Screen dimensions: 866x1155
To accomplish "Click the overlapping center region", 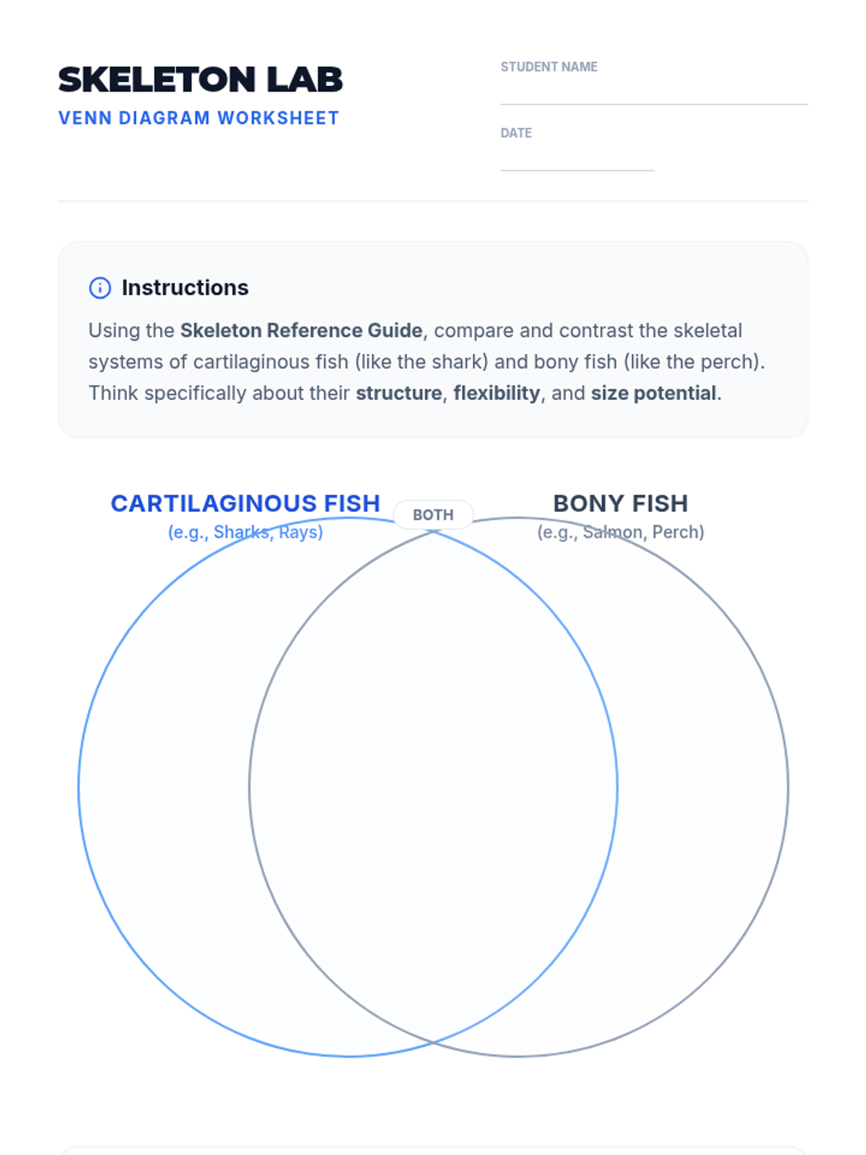I will [433, 787].
